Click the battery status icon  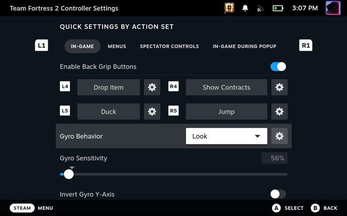click(x=278, y=9)
